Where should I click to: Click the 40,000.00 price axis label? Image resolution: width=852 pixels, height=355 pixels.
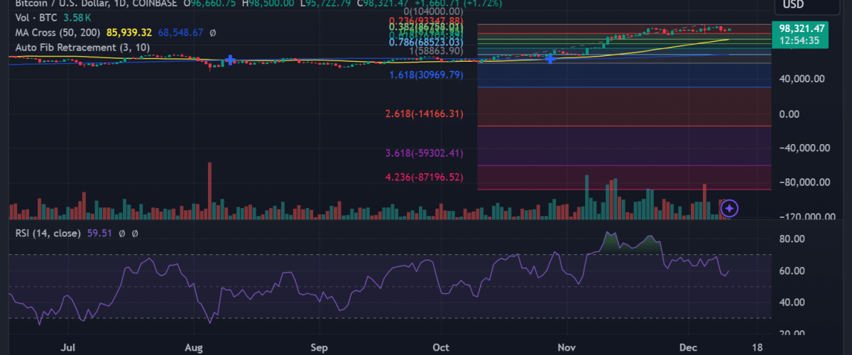pyautogui.click(x=800, y=79)
